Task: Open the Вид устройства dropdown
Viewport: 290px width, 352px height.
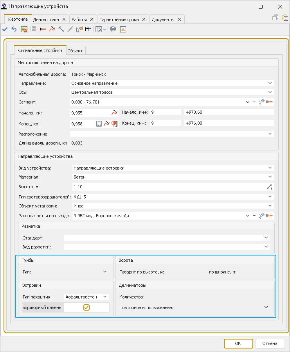Action: click(x=270, y=168)
